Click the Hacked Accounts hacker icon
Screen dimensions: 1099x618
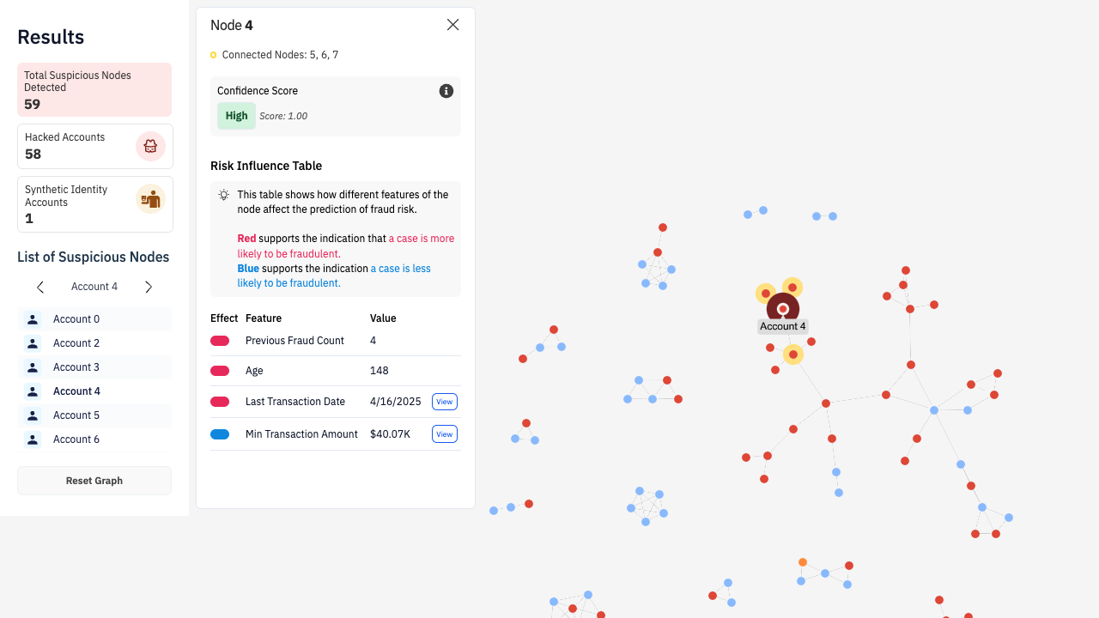pos(150,146)
